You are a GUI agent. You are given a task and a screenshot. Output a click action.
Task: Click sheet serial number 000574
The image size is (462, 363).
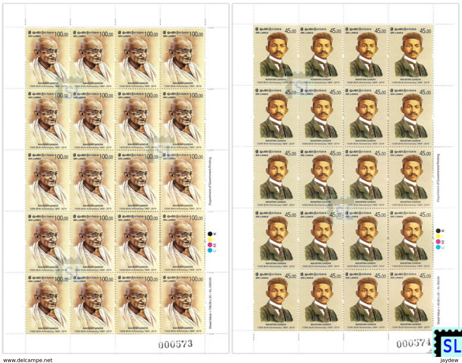(x=414, y=343)
